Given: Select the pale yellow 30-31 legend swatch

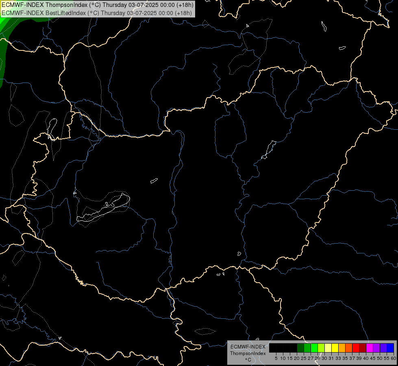Looking at the screenshot, I should click(328, 348).
